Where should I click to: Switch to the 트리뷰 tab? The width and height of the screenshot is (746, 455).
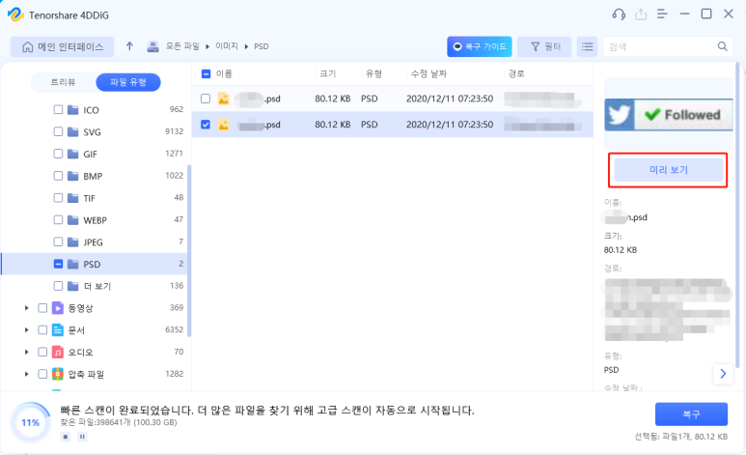pyautogui.click(x=63, y=82)
